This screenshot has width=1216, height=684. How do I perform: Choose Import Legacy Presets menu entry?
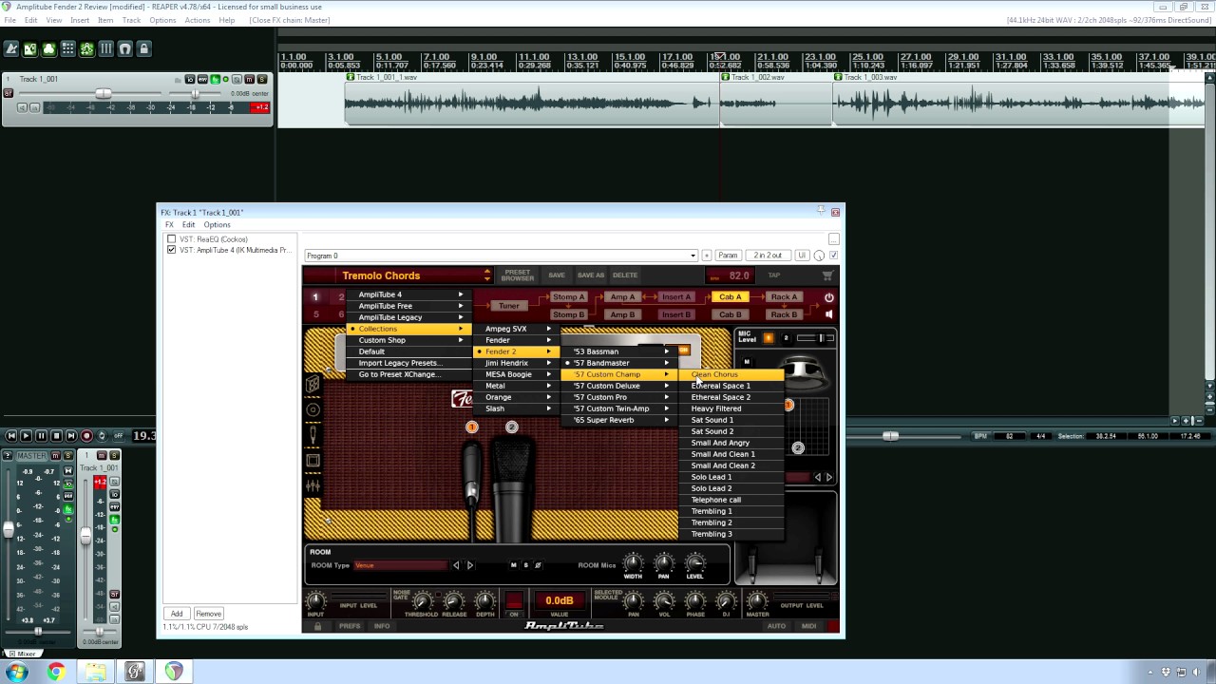[409, 363]
